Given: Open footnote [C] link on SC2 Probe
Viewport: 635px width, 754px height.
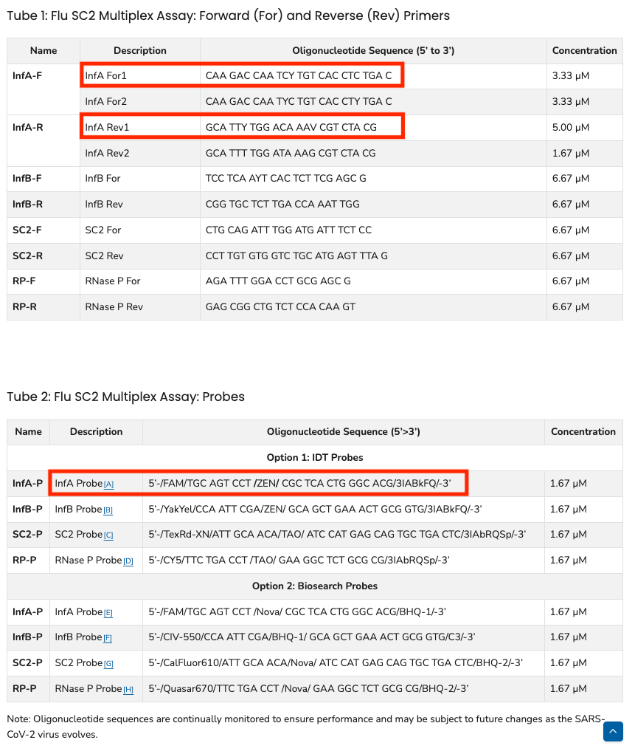Looking at the screenshot, I should tap(108, 535).
